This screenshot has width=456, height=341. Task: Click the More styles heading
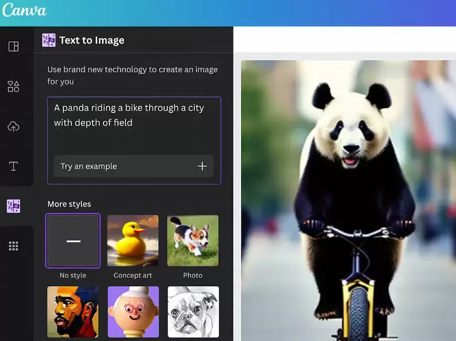69,204
